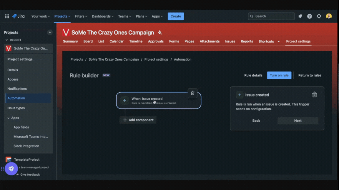The height and width of the screenshot is (190, 339).
Task: Switch to the Reports tab
Action: (x=247, y=41)
